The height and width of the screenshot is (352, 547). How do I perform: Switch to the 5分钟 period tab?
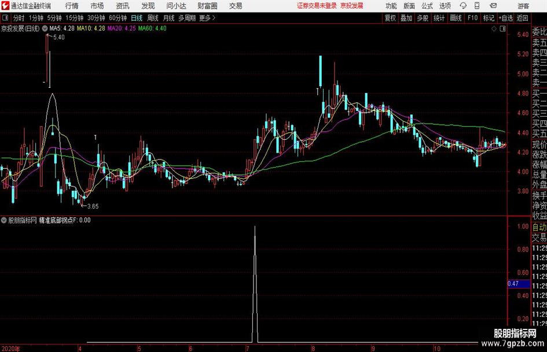[54, 18]
